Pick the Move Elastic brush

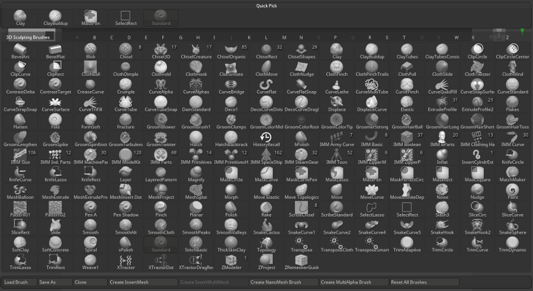point(266,192)
